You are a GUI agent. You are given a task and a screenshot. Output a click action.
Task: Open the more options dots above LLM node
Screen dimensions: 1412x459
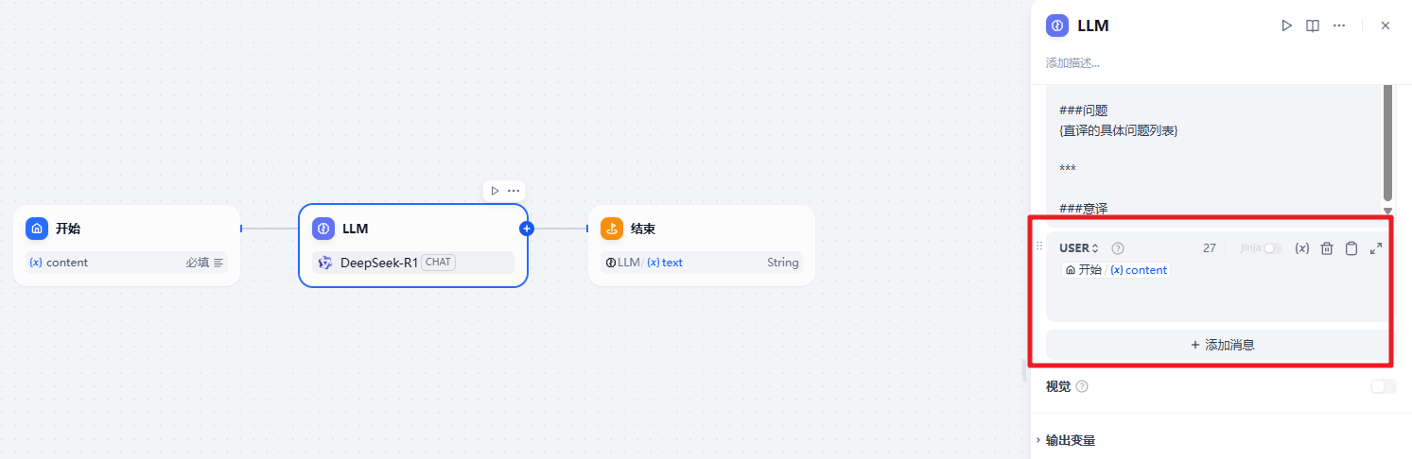click(x=514, y=191)
